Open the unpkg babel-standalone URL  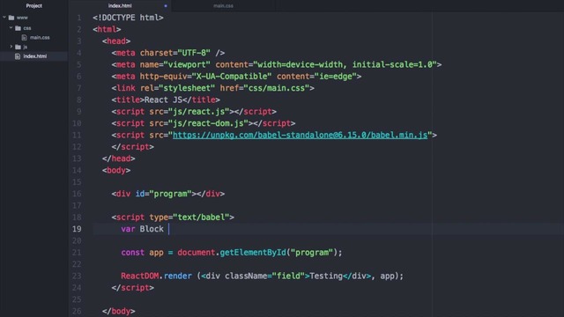pos(300,135)
